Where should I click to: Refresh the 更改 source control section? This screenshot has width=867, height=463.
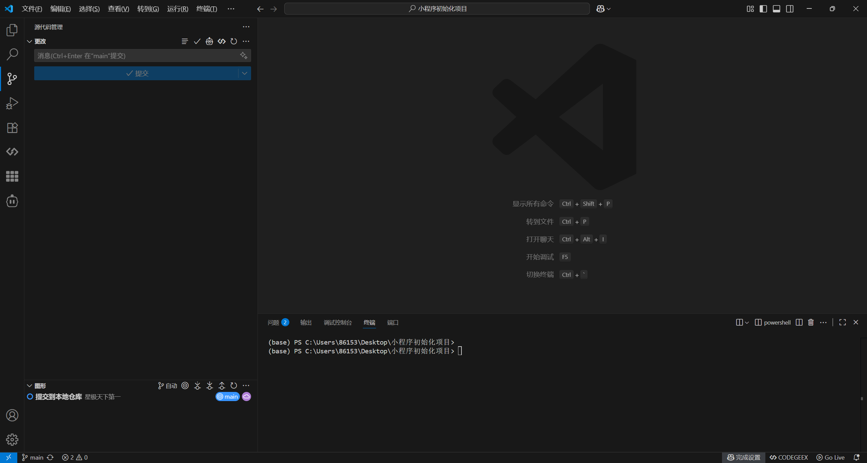pos(234,41)
